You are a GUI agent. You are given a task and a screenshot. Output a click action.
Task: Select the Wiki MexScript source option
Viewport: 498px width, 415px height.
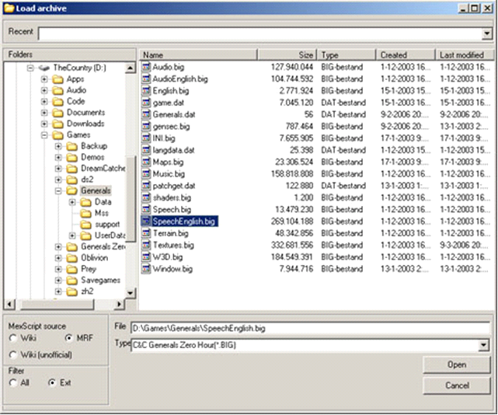tap(13, 338)
